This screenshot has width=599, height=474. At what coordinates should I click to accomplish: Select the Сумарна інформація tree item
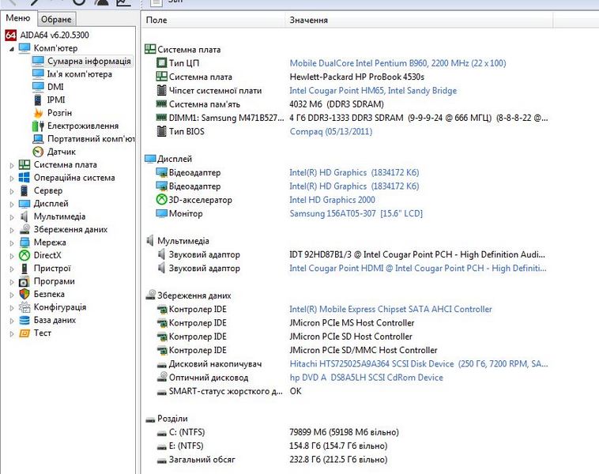pyautogui.click(x=89, y=61)
